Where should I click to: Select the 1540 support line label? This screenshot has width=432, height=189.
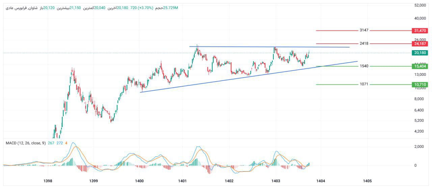[x=364, y=66]
